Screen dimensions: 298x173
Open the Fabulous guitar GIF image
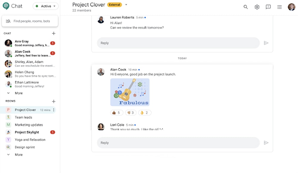pos(130,92)
